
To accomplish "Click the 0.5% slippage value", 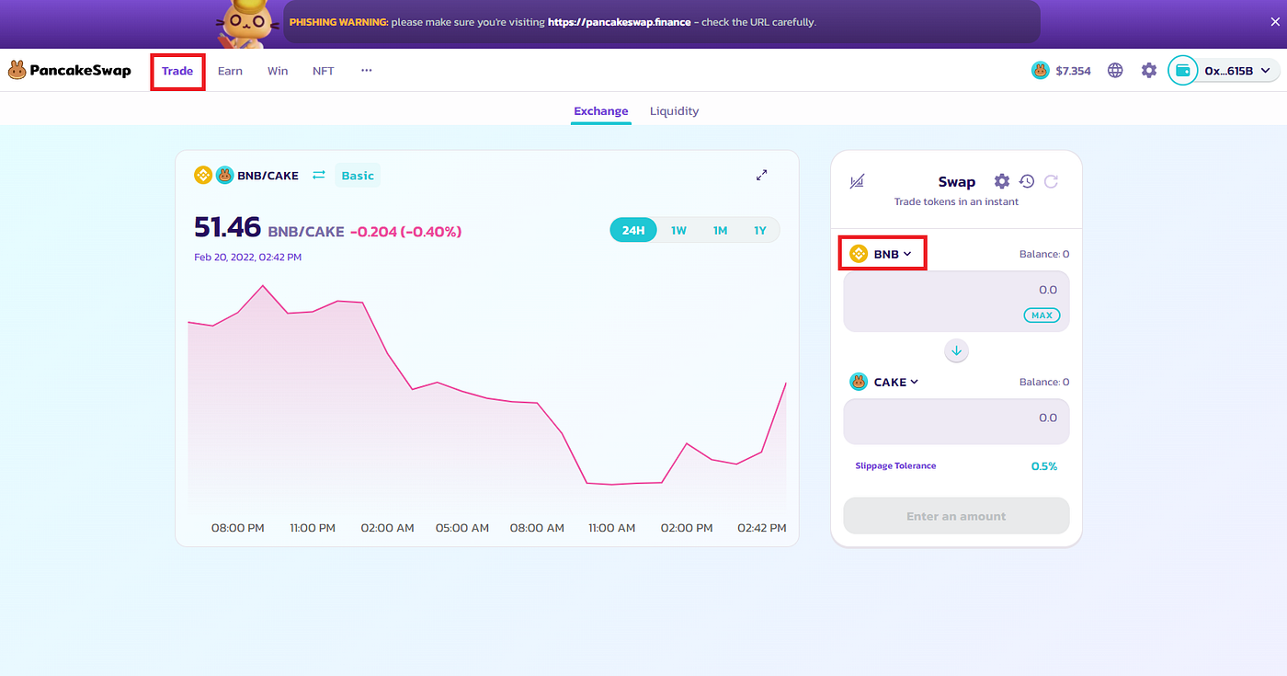I will (1044, 466).
